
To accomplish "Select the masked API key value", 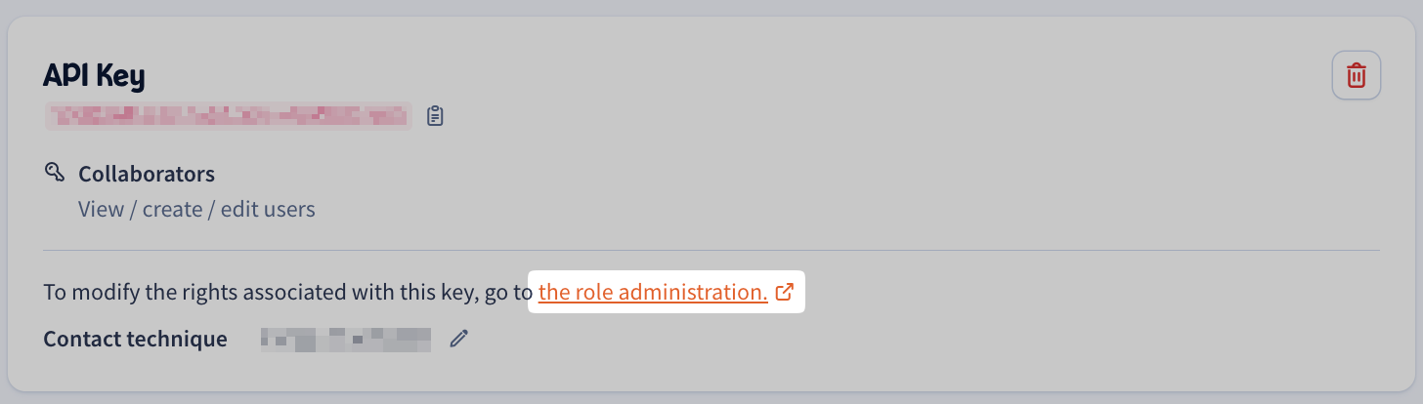I will pos(229,116).
